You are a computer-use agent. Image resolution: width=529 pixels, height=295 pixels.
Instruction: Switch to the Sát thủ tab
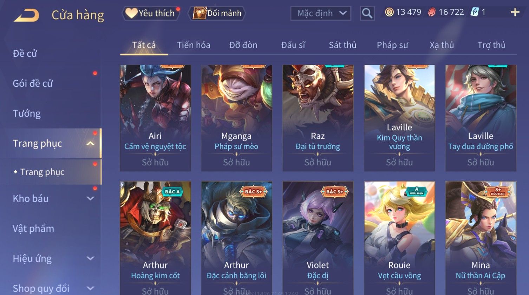(342, 45)
